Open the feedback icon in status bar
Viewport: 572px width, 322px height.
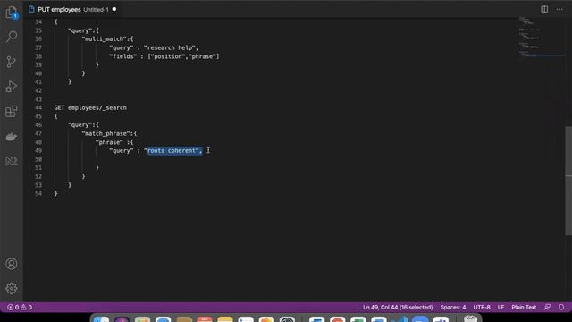click(547, 308)
